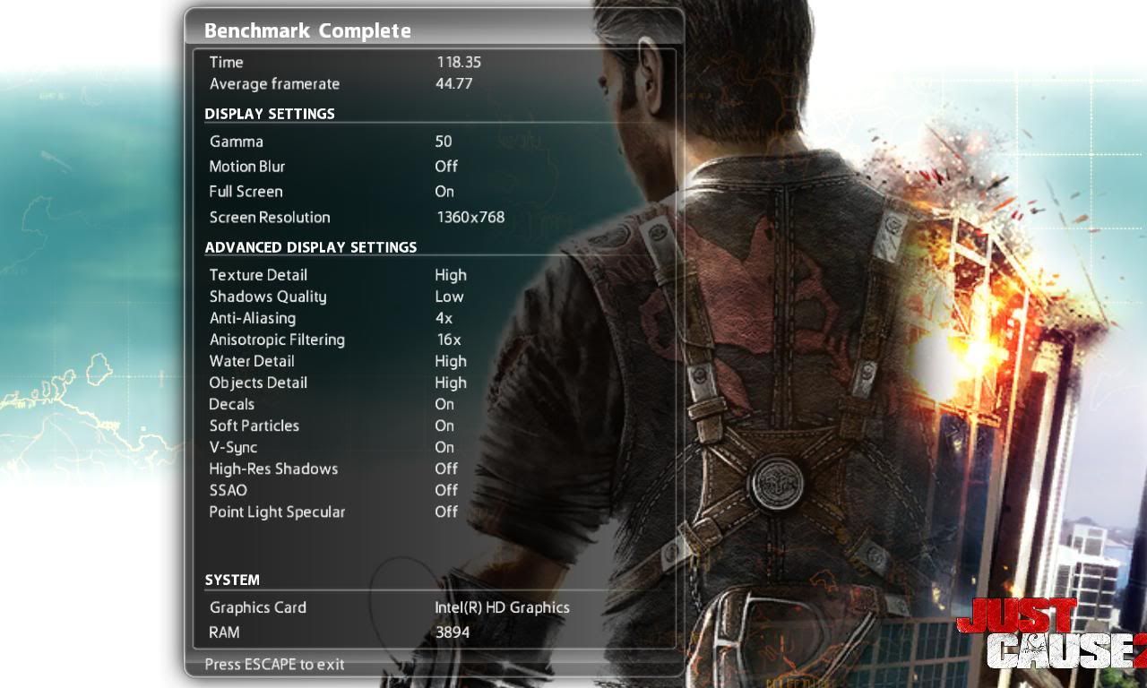The width and height of the screenshot is (1147, 688).
Task: Select the Gamma value 50
Action: [x=444, y=141]
